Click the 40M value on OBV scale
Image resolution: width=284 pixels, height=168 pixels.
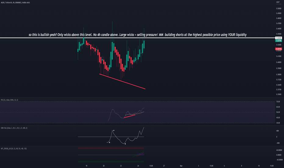point(278,131)
